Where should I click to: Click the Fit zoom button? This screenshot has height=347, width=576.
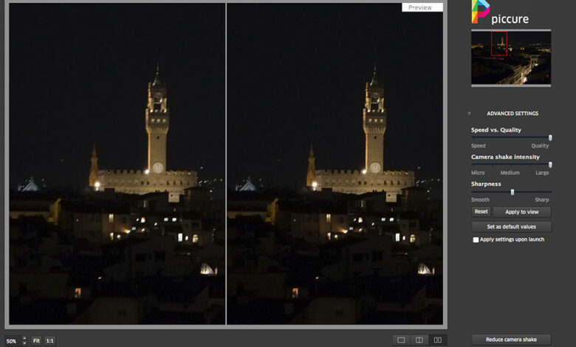tap(36, 341)
